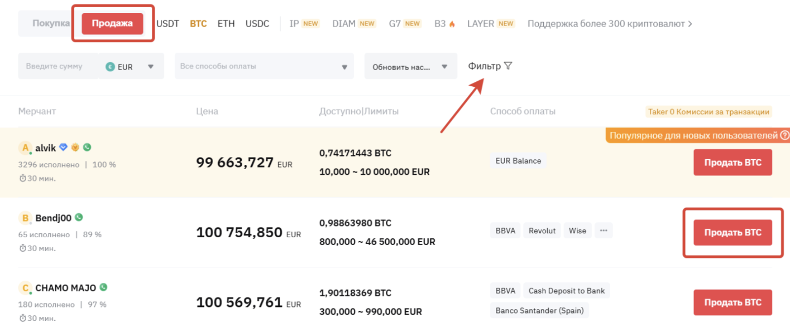The height and width of the screenshot is (327, 790).
Task: Select the ETH coin tab
Action: pyautogui.click(x=226, y=24)
